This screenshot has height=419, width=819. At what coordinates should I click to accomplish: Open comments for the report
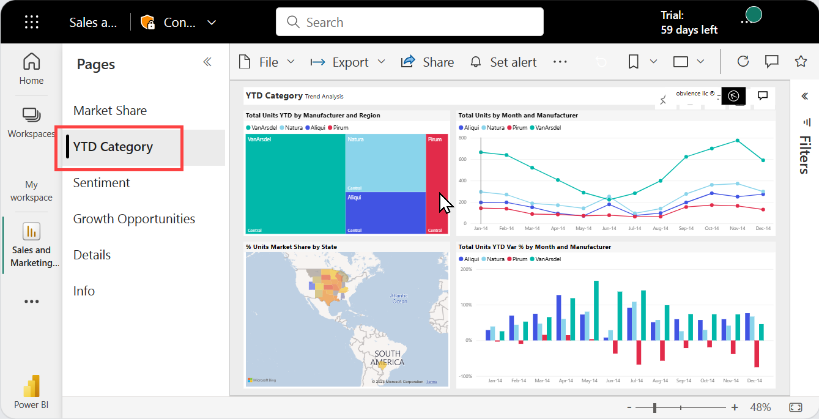(772, 61)
